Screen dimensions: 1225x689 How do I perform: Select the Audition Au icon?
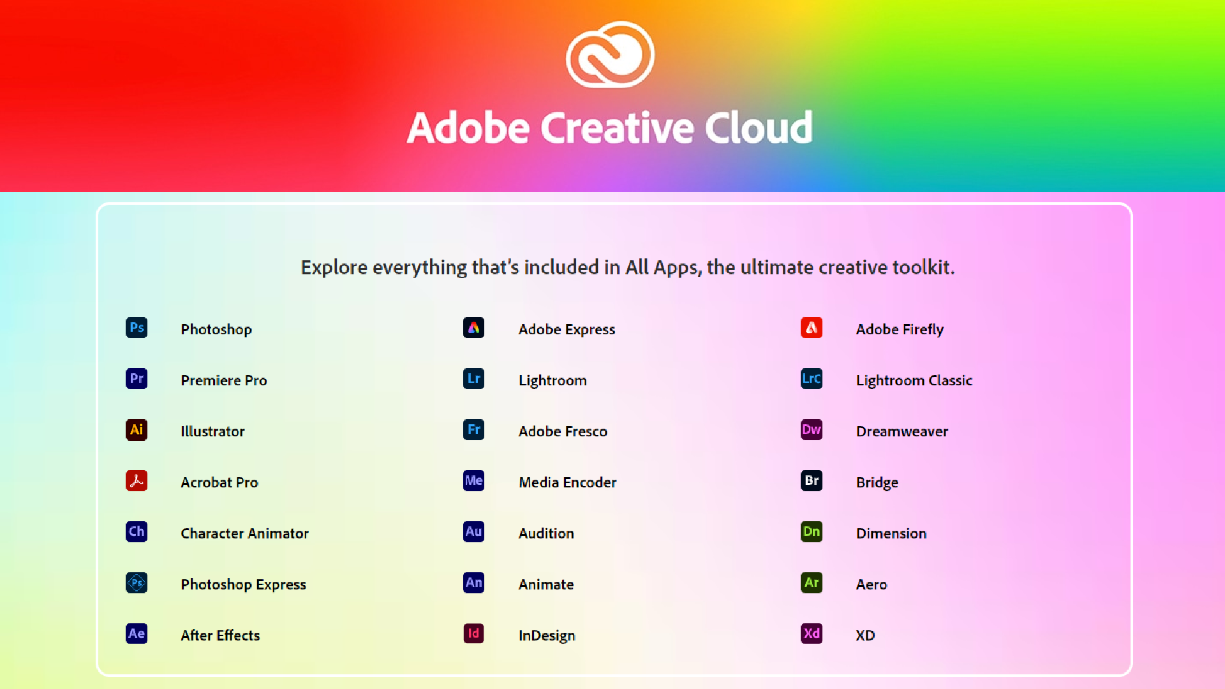[x=473, y=532]
